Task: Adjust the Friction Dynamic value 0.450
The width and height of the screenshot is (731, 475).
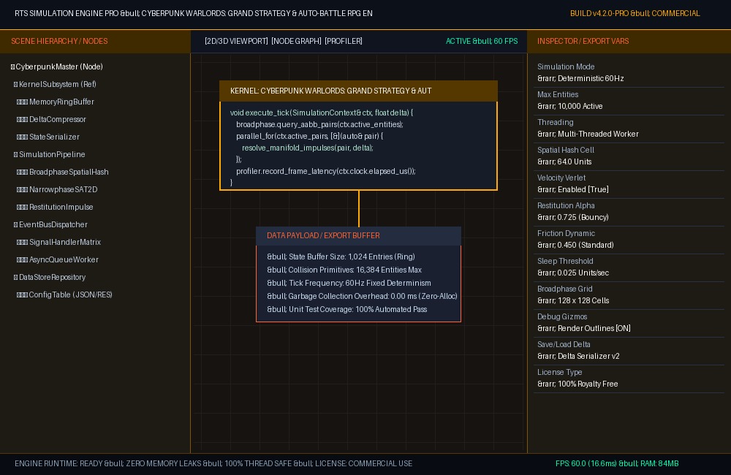Action: tap(575, 245)
